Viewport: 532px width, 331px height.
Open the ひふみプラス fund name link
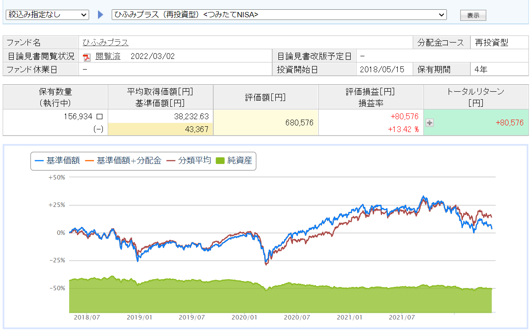click(x=106, y=43)
